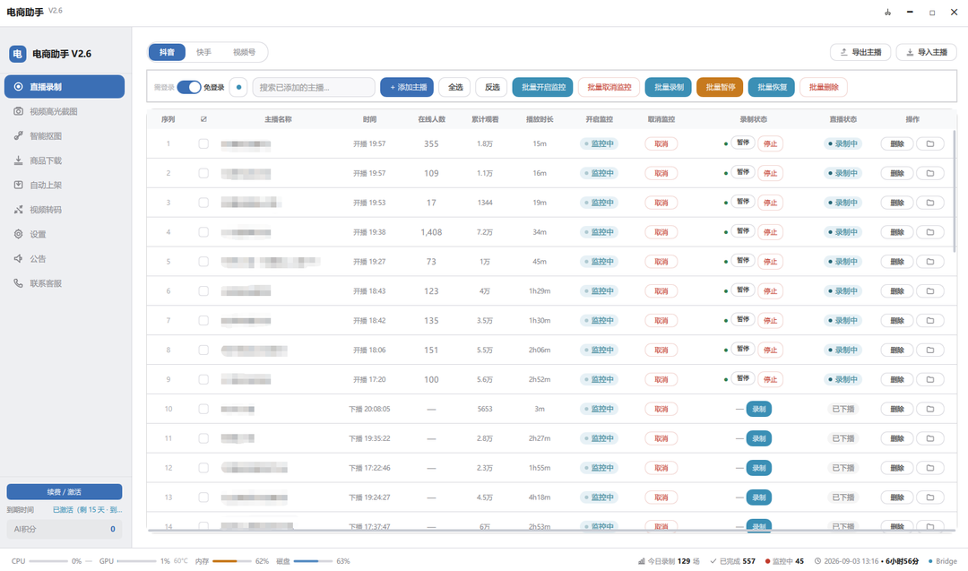Open folder icon for row 10

(929, 409)
